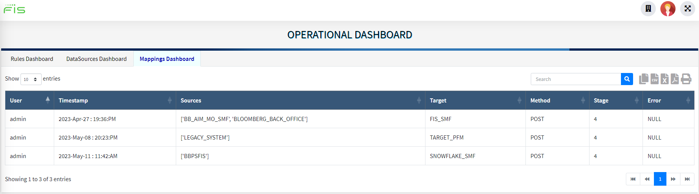Image resolution: width=699 pixels, height=194 pixels.
Task: Sort the table by Timestamp column
Action: click(x=115, y=101)
